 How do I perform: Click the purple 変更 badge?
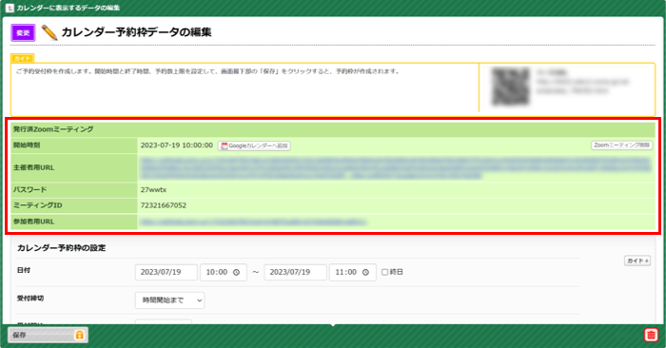coord(23,33)
